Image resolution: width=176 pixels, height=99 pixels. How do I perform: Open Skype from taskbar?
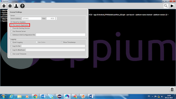click(x=51, y=97)
